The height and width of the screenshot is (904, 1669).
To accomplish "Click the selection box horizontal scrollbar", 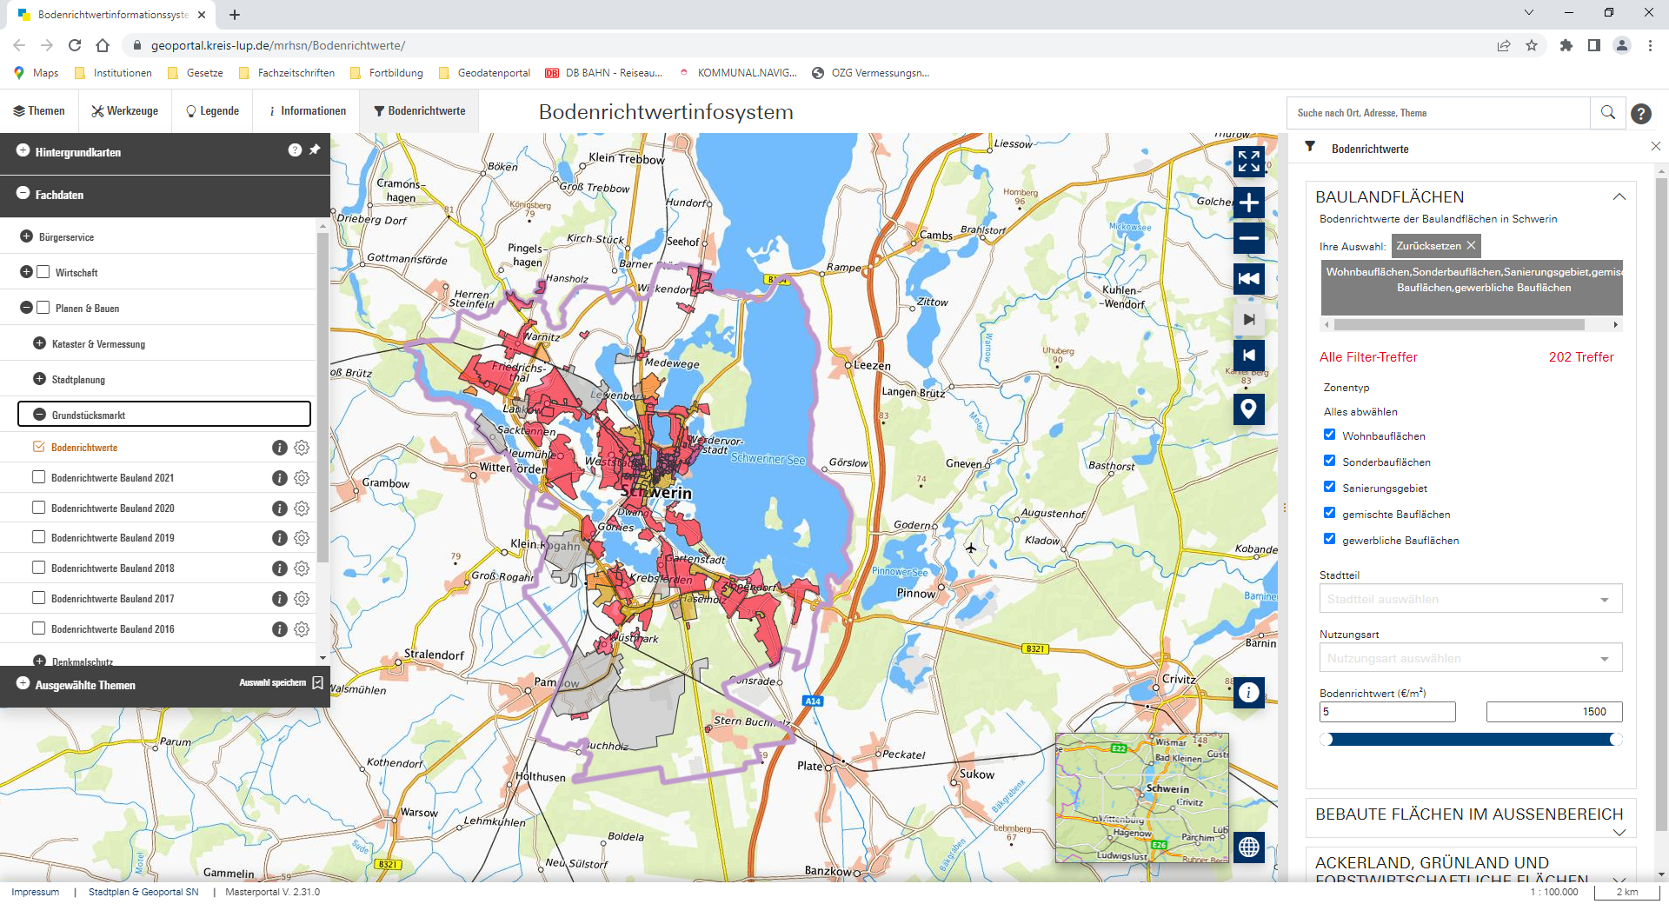I will (x=1460, y=325).
